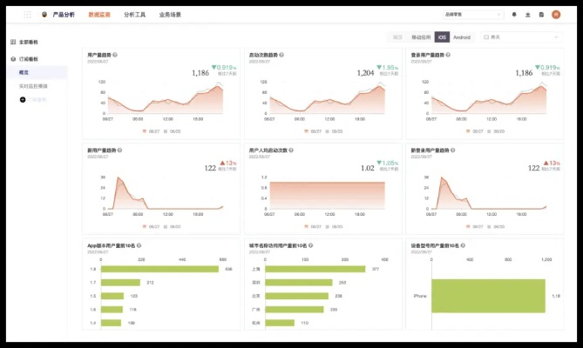Click help icon beside 新用户量趋势 title
This screenshot has width=583, height=348.
point(121,150)
